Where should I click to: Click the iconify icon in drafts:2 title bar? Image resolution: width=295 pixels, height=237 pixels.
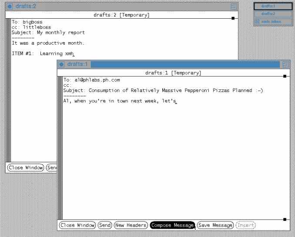(10, 6)
